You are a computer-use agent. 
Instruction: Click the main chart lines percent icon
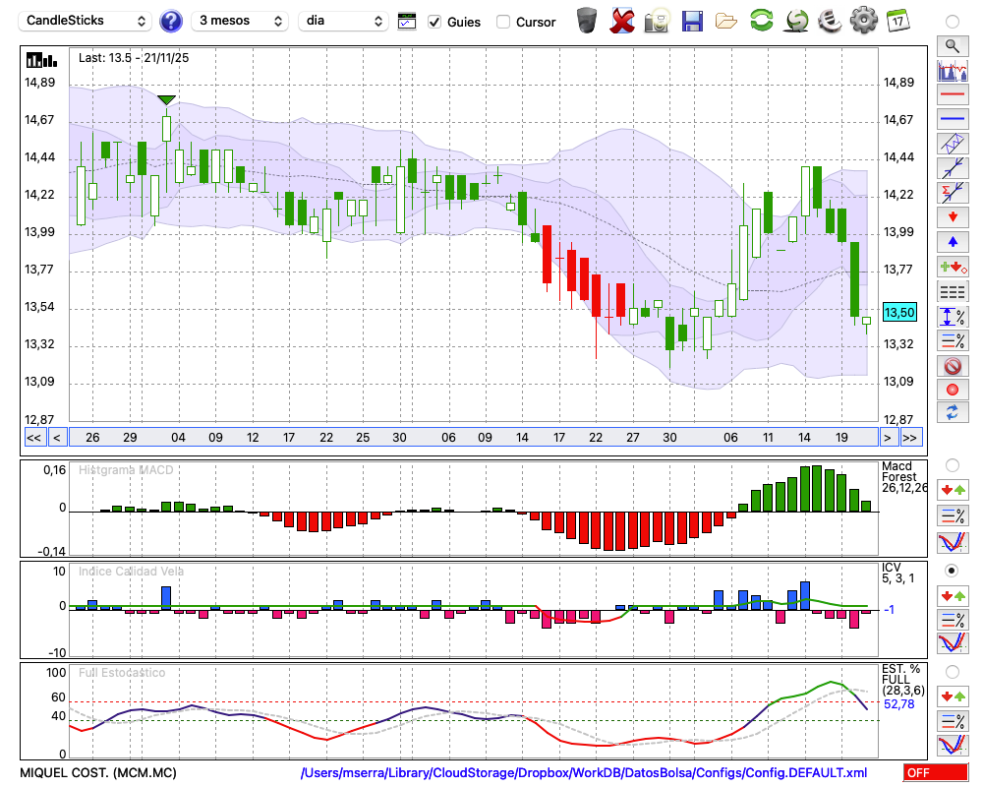pos(953,340)
